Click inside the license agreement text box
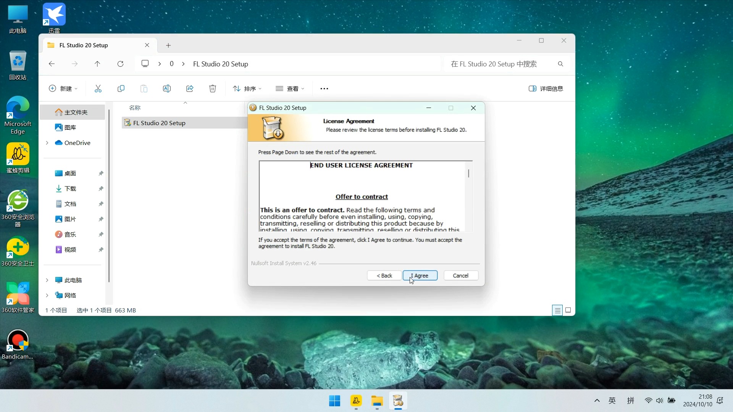Image resolution: width=733 pixels, height=412 pixels. coord(362,196)
